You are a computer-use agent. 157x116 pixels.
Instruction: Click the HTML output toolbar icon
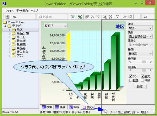point(118,17)
